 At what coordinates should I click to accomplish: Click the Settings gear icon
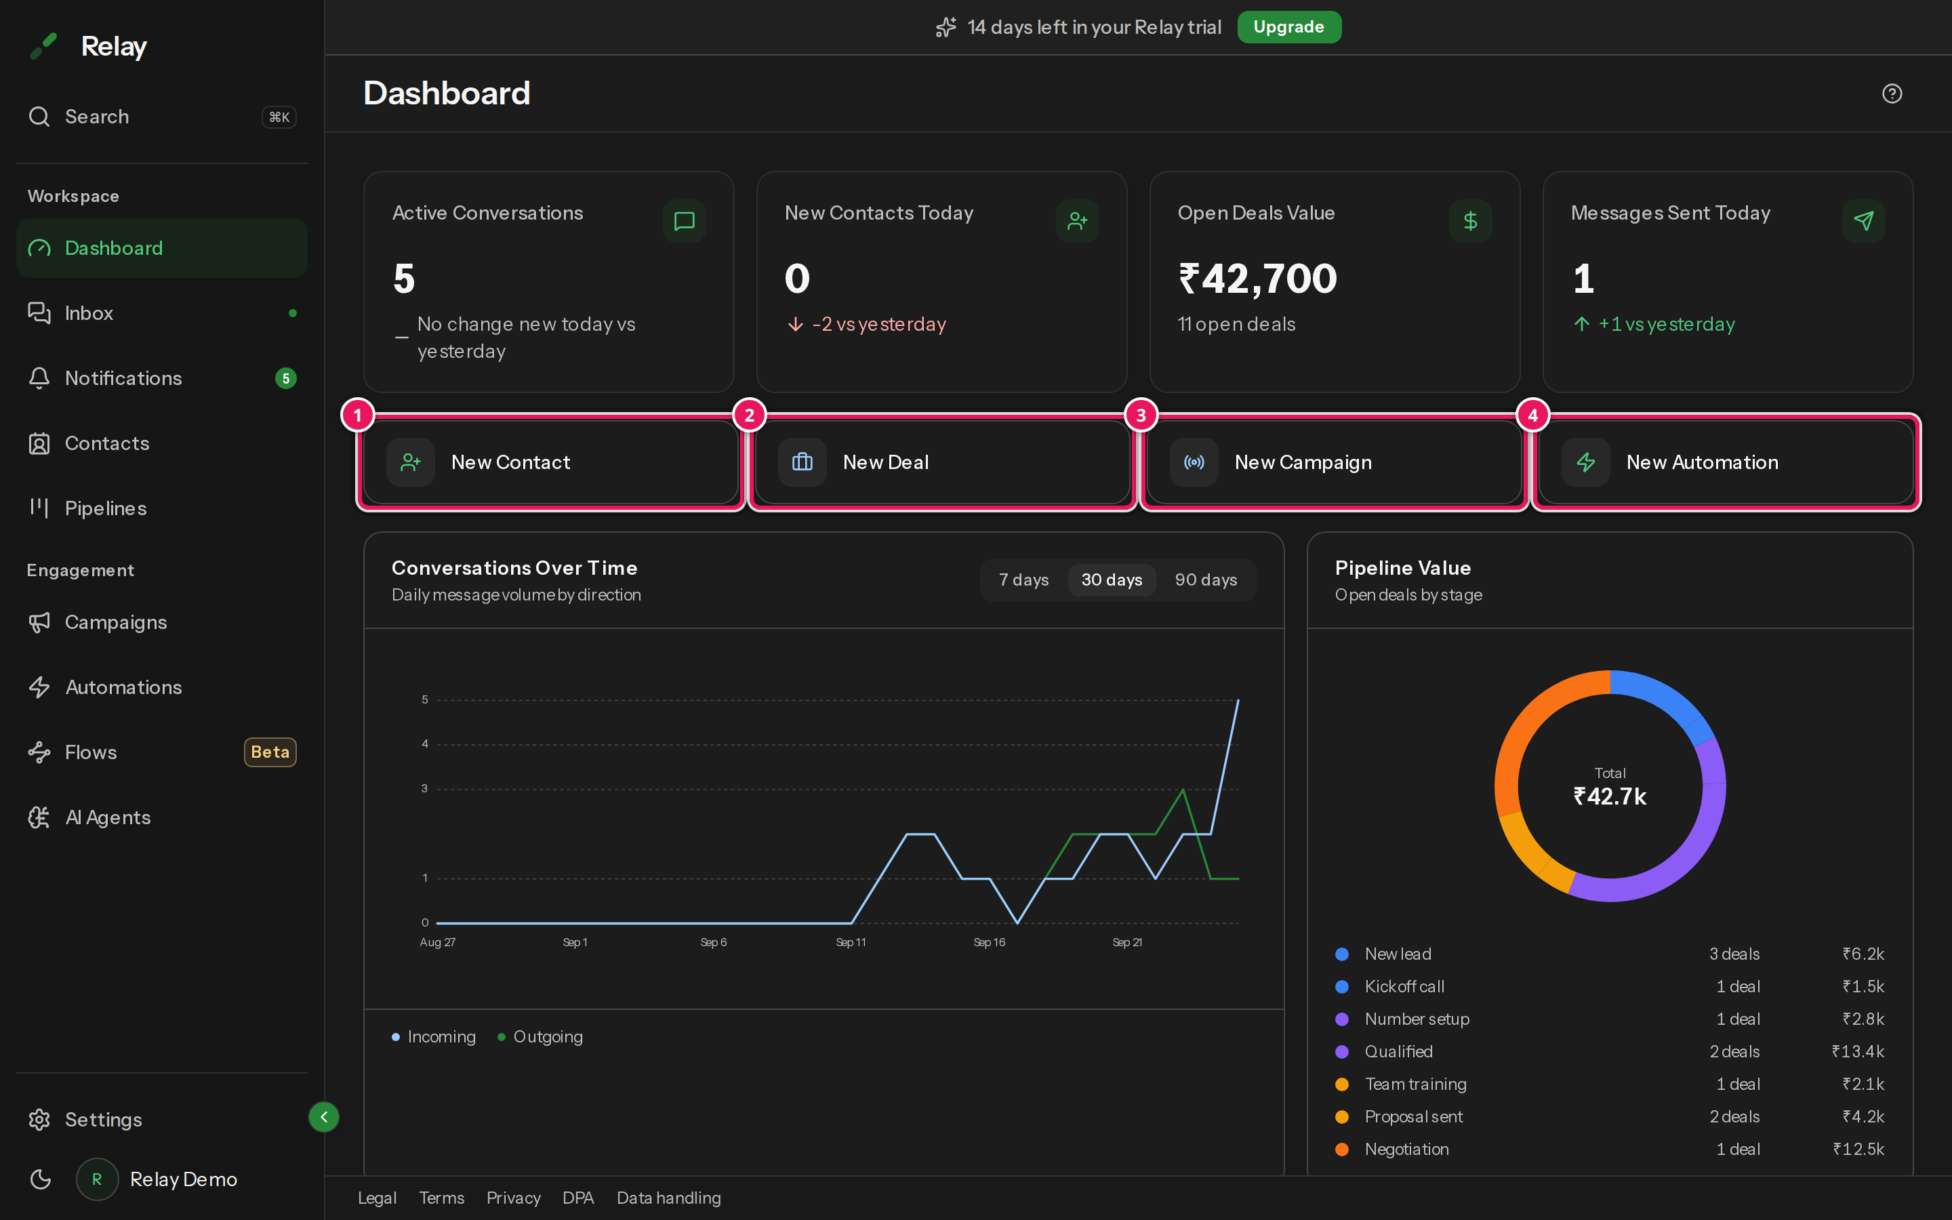click(39, 1120)
